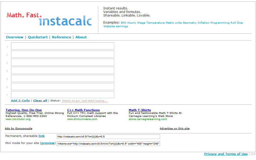
Task: Open Privacy and Terms of Use
Action: 226,154
